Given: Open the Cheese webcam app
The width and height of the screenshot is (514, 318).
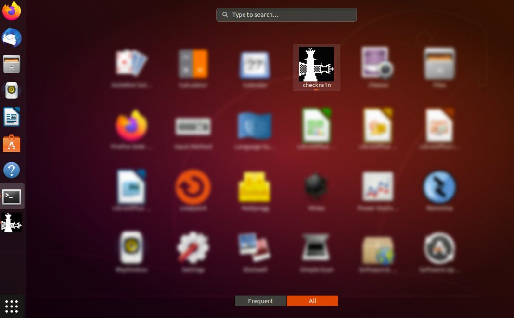Looking at the screenshot, I should pos(378,64).
